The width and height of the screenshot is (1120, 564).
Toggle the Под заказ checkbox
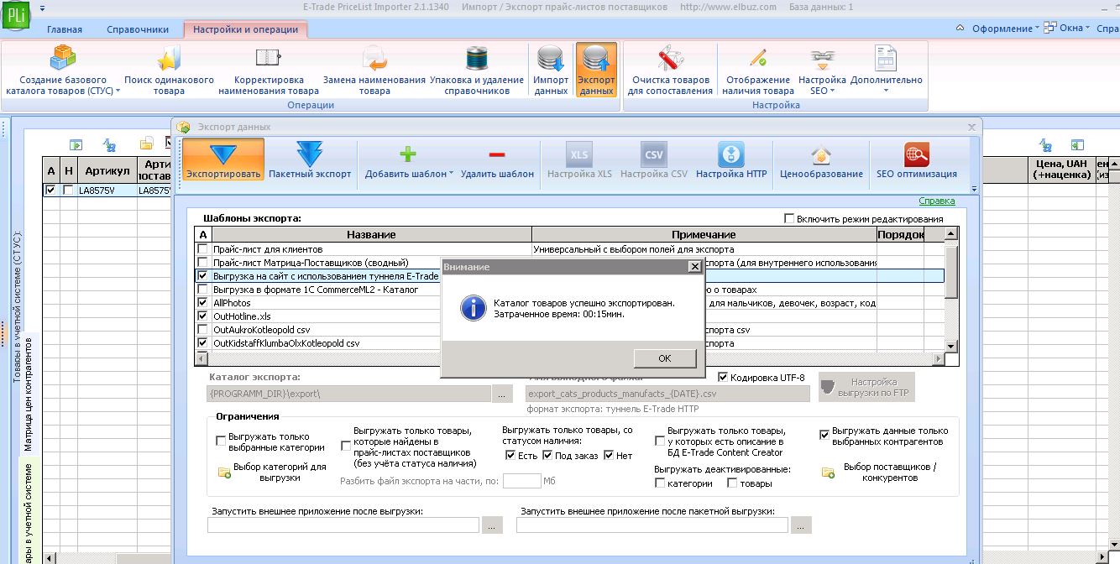[x=547, y=456]
